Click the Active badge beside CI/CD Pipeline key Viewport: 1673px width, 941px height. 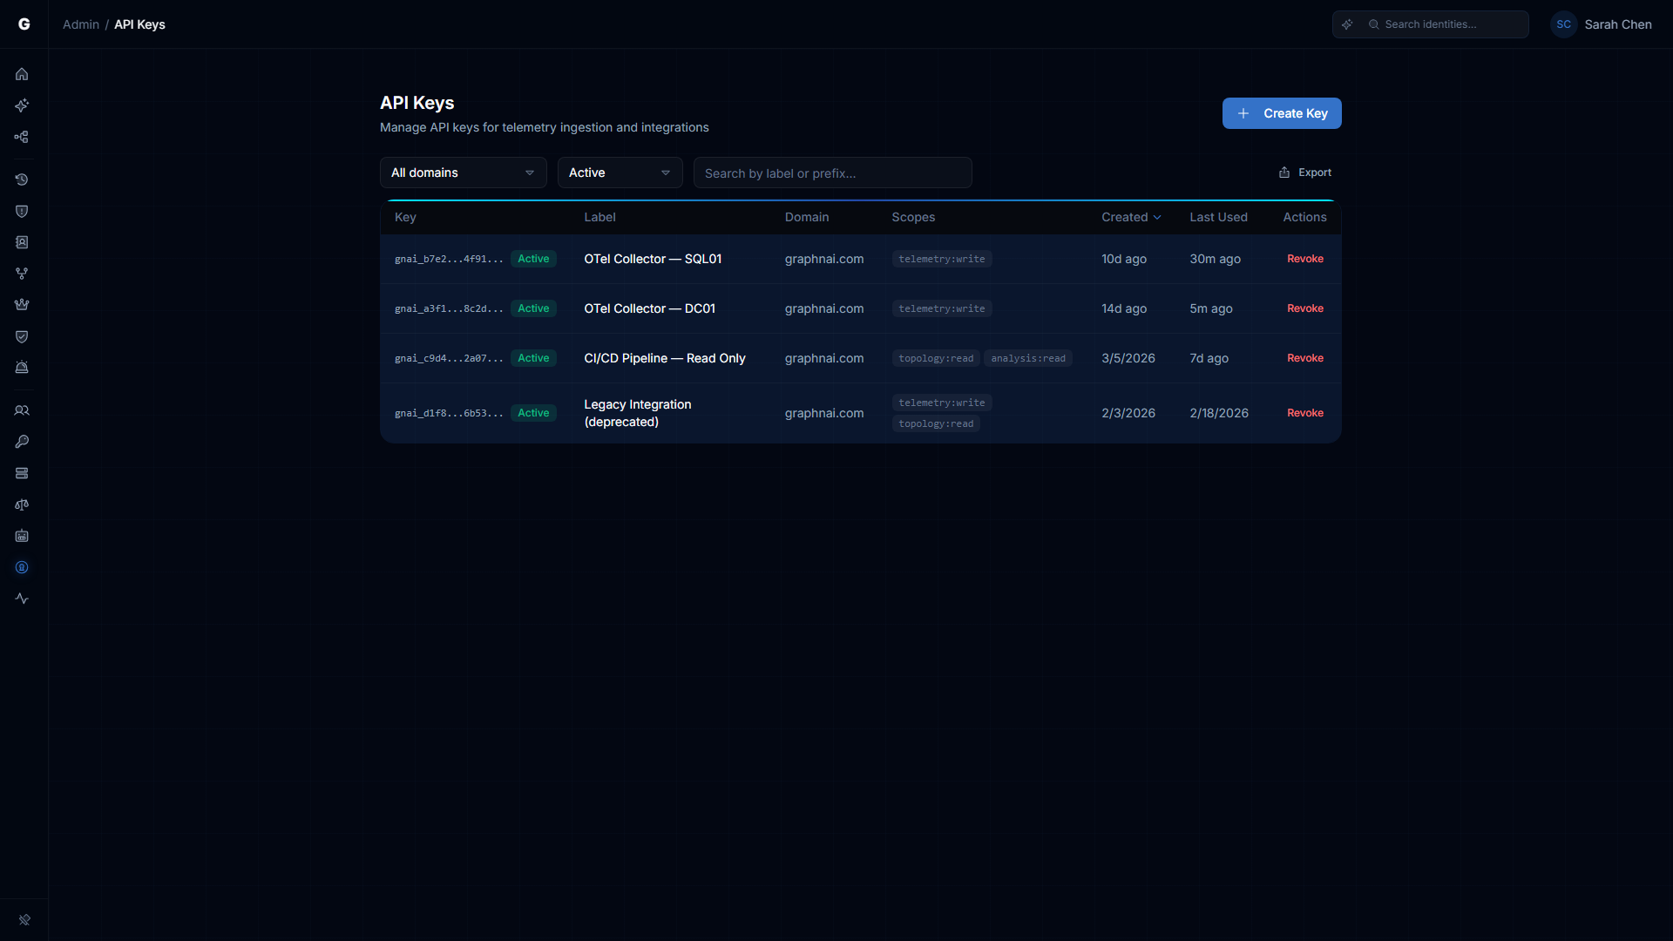533,357
